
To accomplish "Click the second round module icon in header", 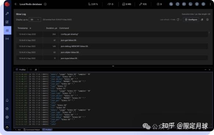I will (178, 4).
